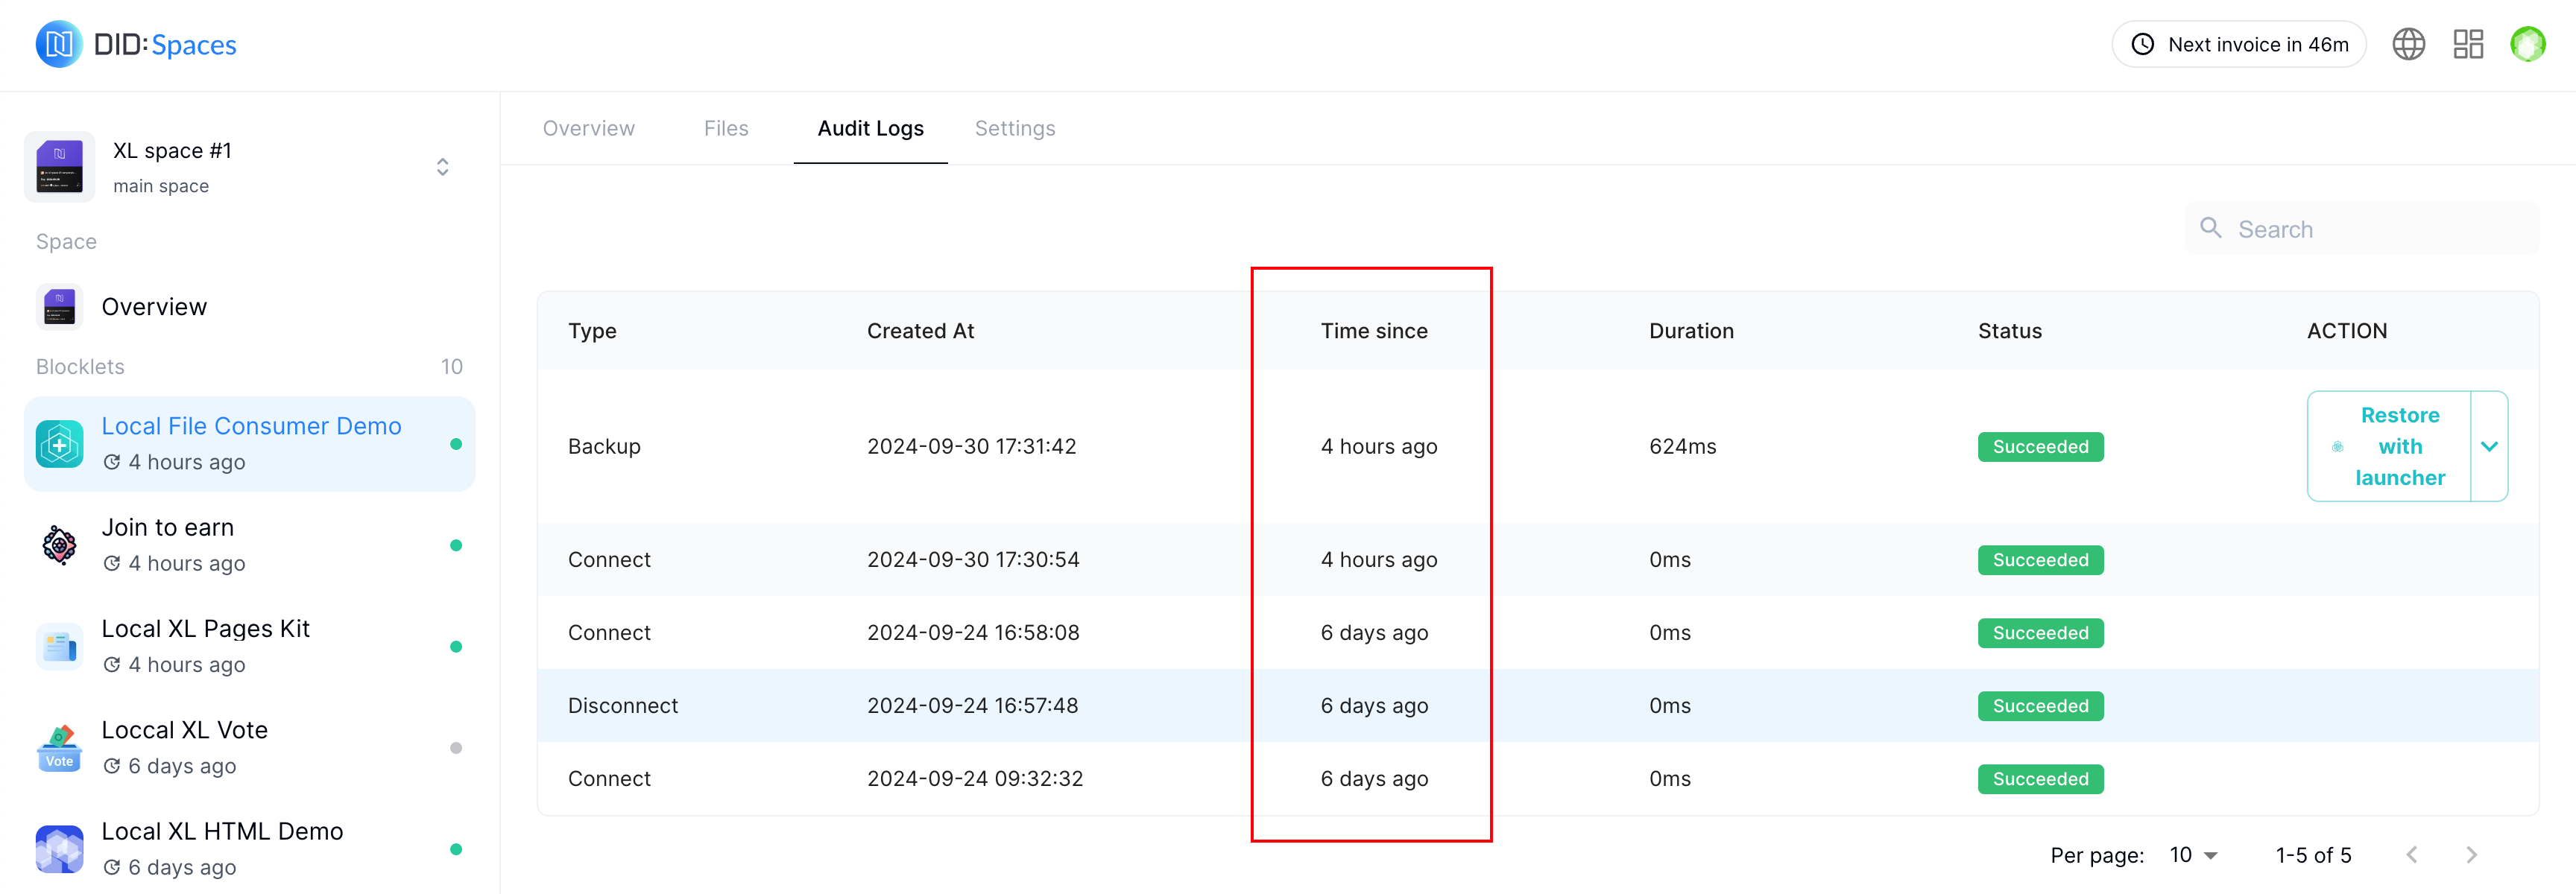Click the DID Spaces logo icon
This screenshot has width=2576, height=894.
(59, 44)
